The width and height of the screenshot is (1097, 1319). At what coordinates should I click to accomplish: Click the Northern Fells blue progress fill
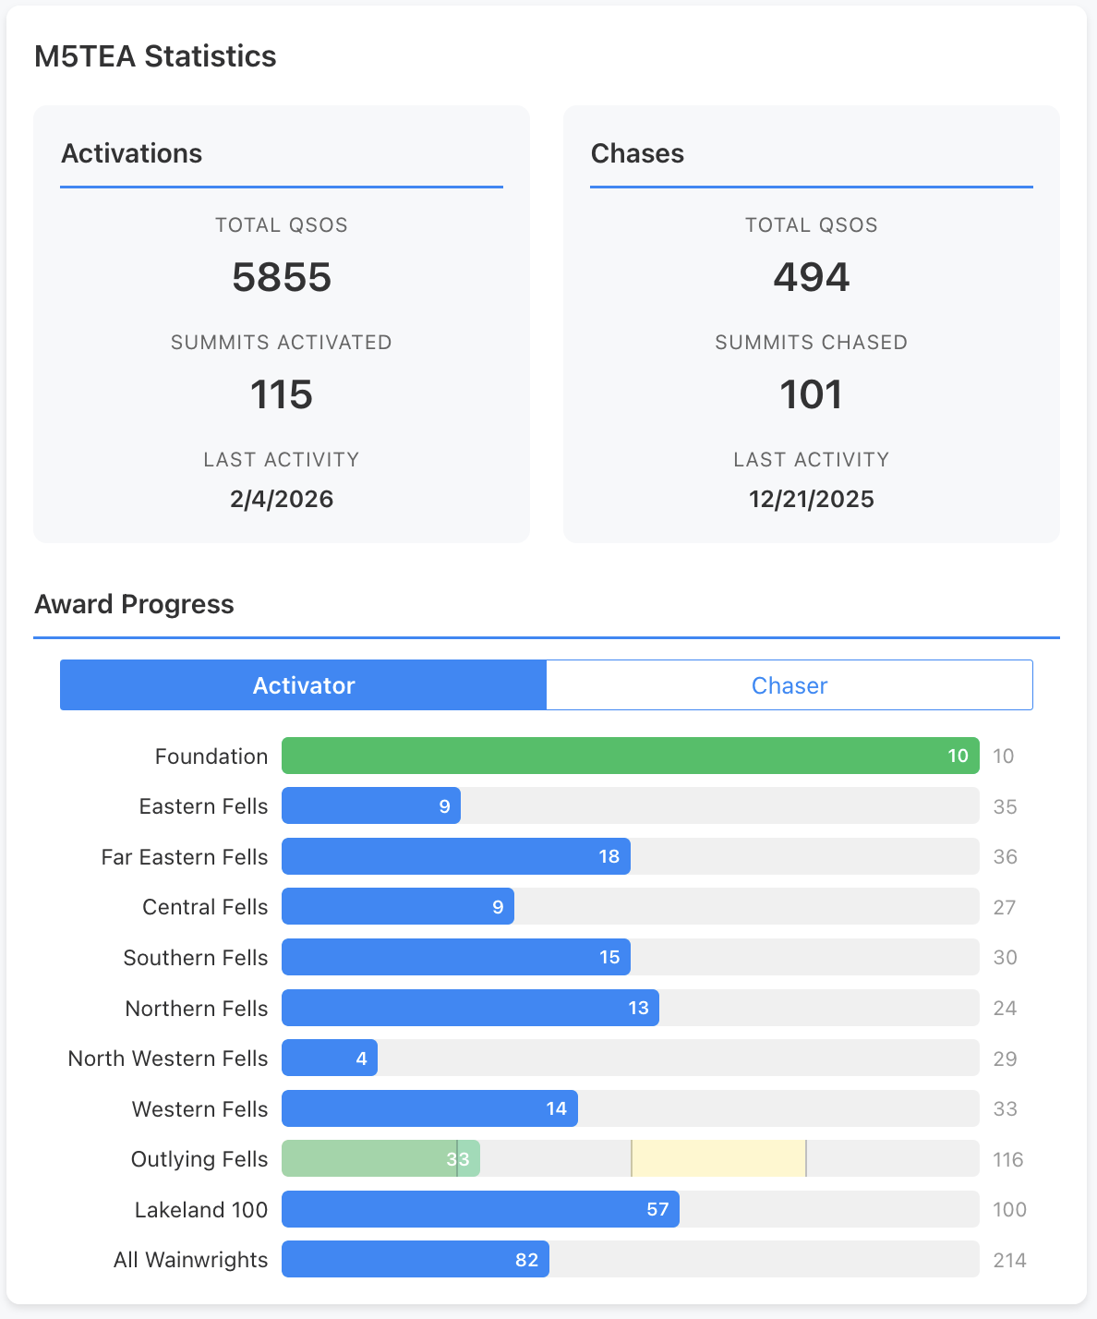click(x=470, y=1008)
